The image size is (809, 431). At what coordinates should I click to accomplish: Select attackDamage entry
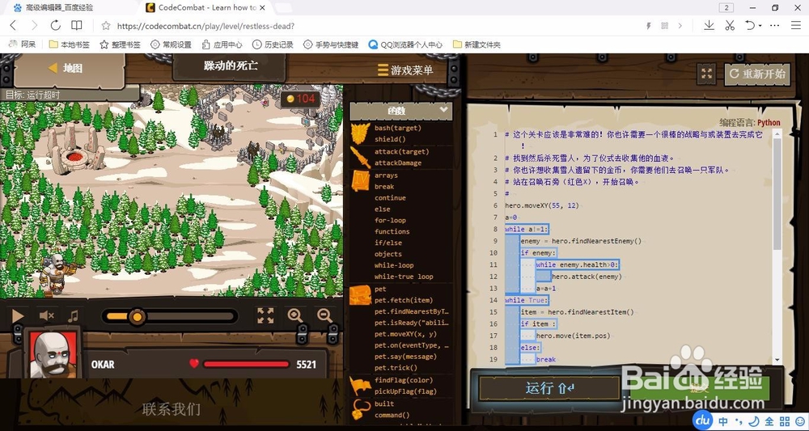[398, 163]
